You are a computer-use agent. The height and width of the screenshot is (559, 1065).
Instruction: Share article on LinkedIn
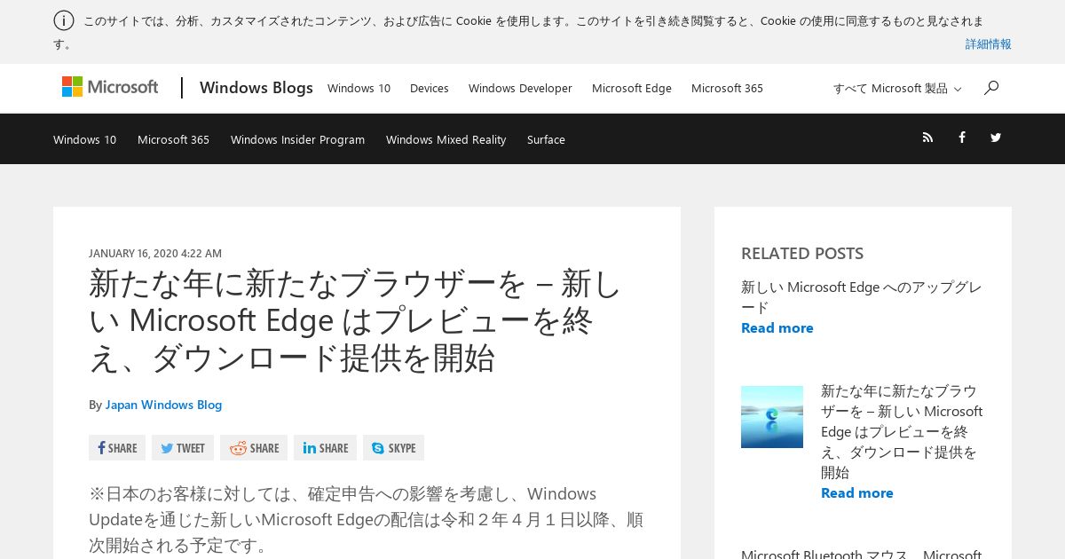[325, 448]
